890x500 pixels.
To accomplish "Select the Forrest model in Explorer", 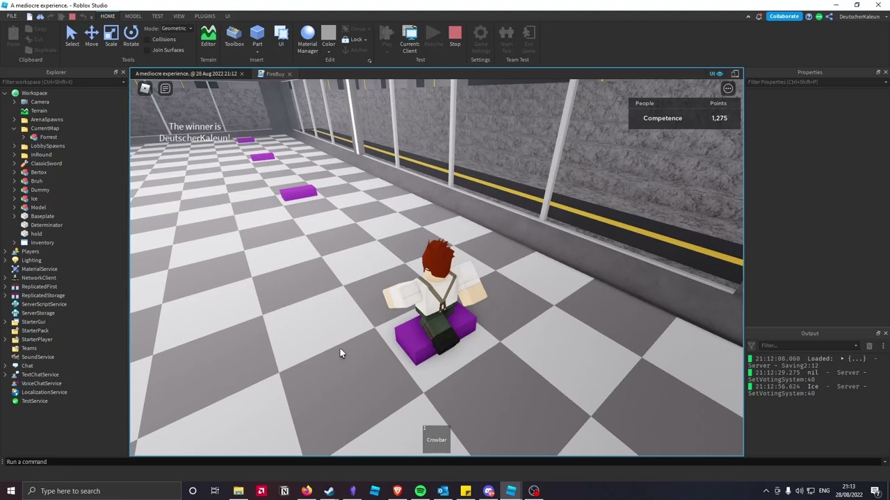I will pos(48,137).
